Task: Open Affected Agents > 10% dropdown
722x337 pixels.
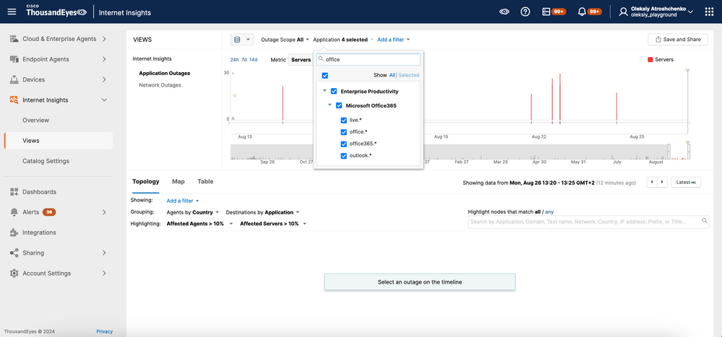Action: point(200,224)
